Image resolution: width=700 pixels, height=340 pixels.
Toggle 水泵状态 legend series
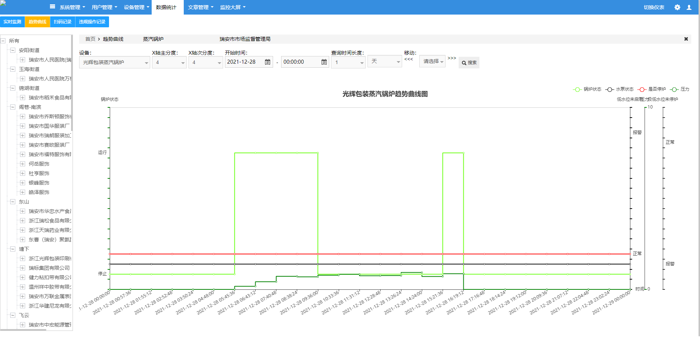pos(619,89)
